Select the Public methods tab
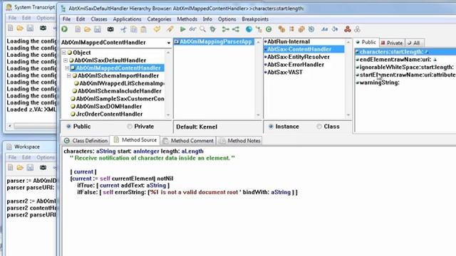Image resolution: width=456 pixels, height=256 pixels. pos(366,43)
